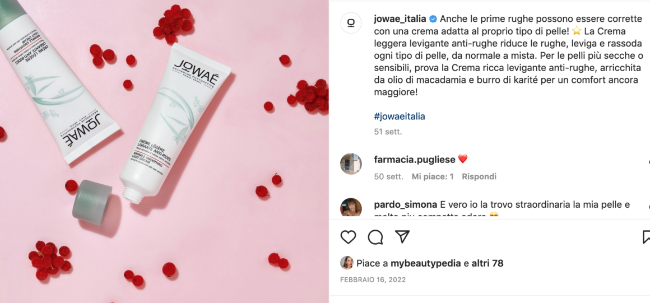
Task: Click the Jowaé product photo
Action: [x=164, y=151]
